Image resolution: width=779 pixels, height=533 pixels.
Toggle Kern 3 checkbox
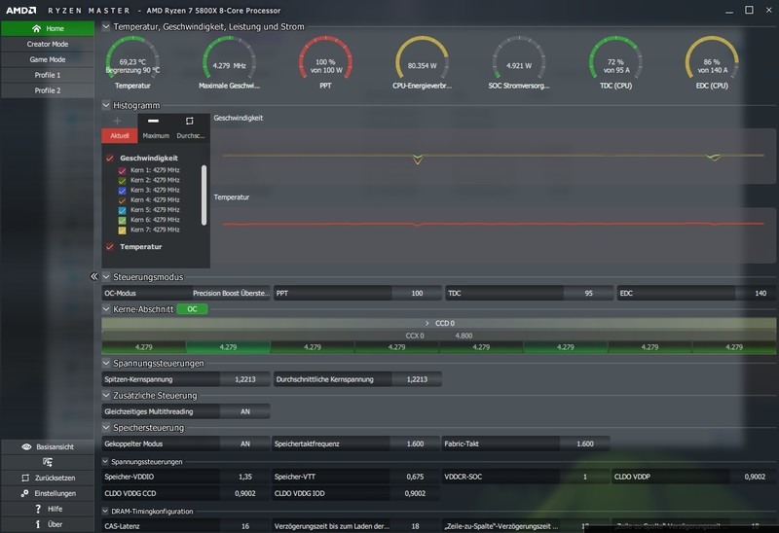123,191
